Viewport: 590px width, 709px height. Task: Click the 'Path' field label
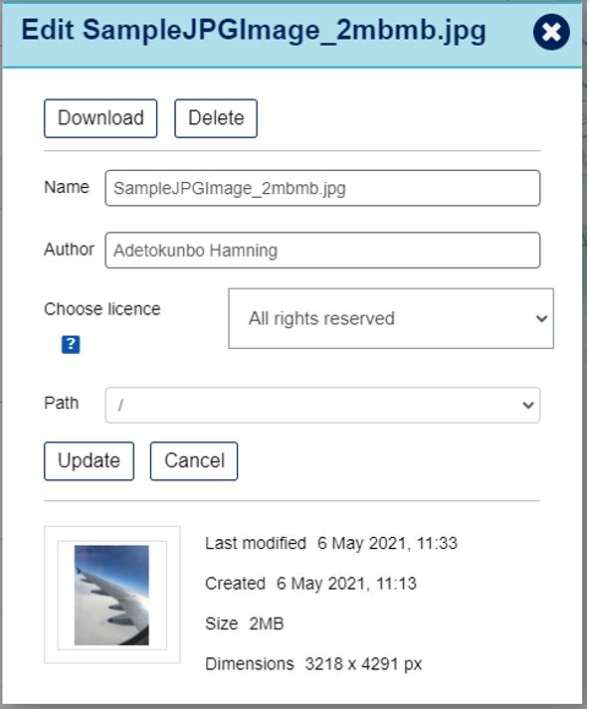pos(62,403)
